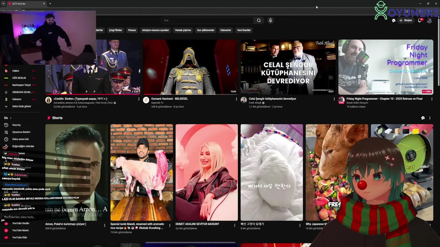The image size is (440, 247).
Task: Open the browser tab search dropdown
Action: pyautogui.click(x=3, y=3)
